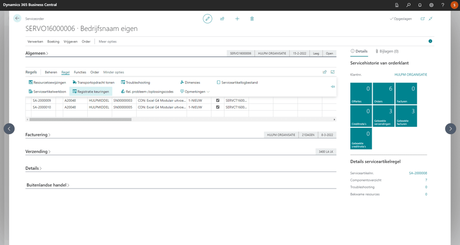Delete the service order via trash icon
The height and width of the screenshot is (245, 460).
pyautogui.click(x=252, y=19)
